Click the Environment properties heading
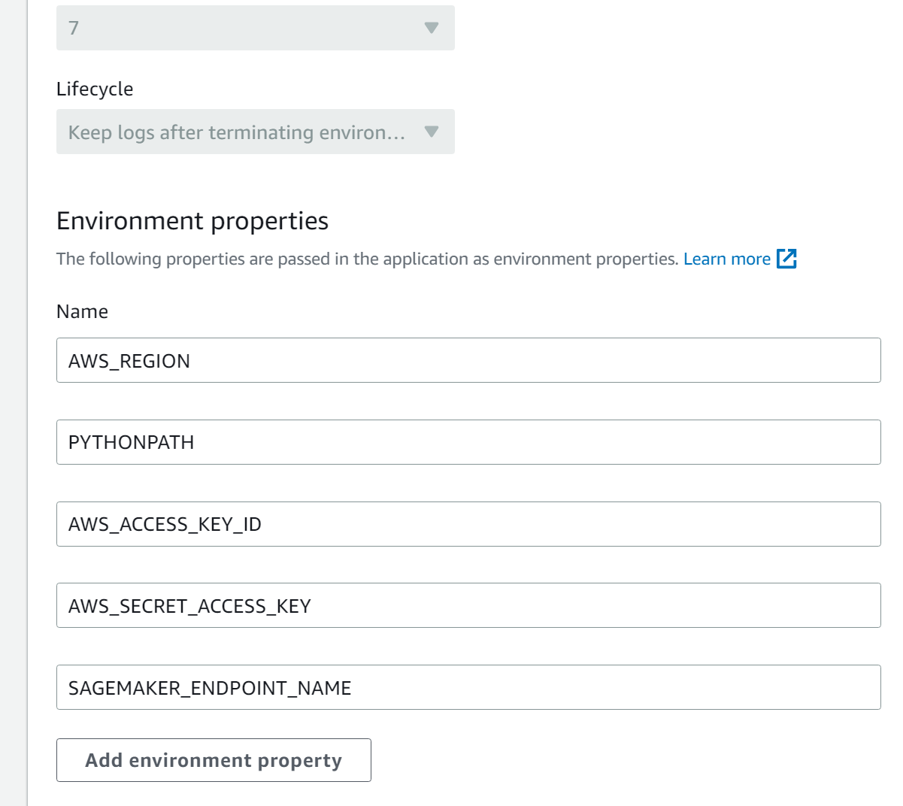The image size is (903, 806). point(192,221)
